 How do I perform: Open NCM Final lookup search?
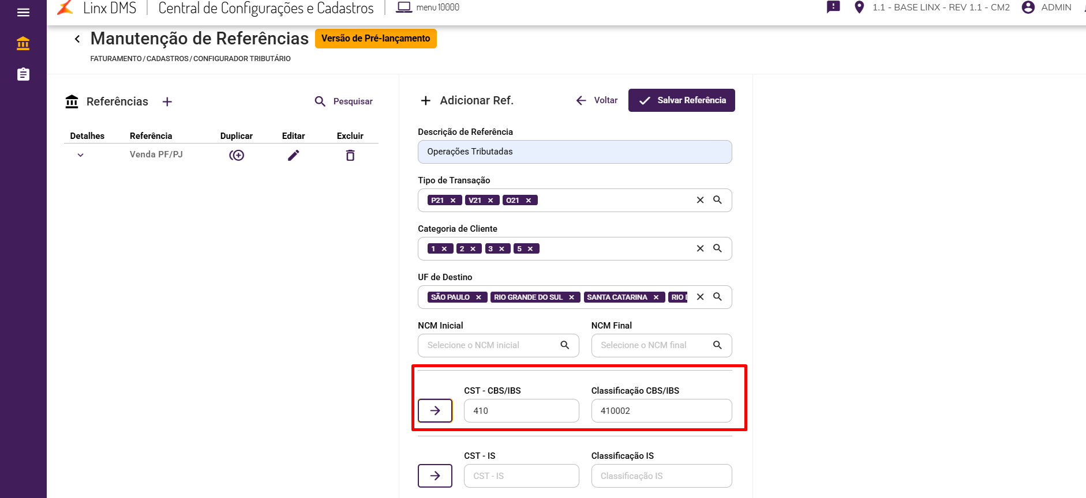[717, 345]
